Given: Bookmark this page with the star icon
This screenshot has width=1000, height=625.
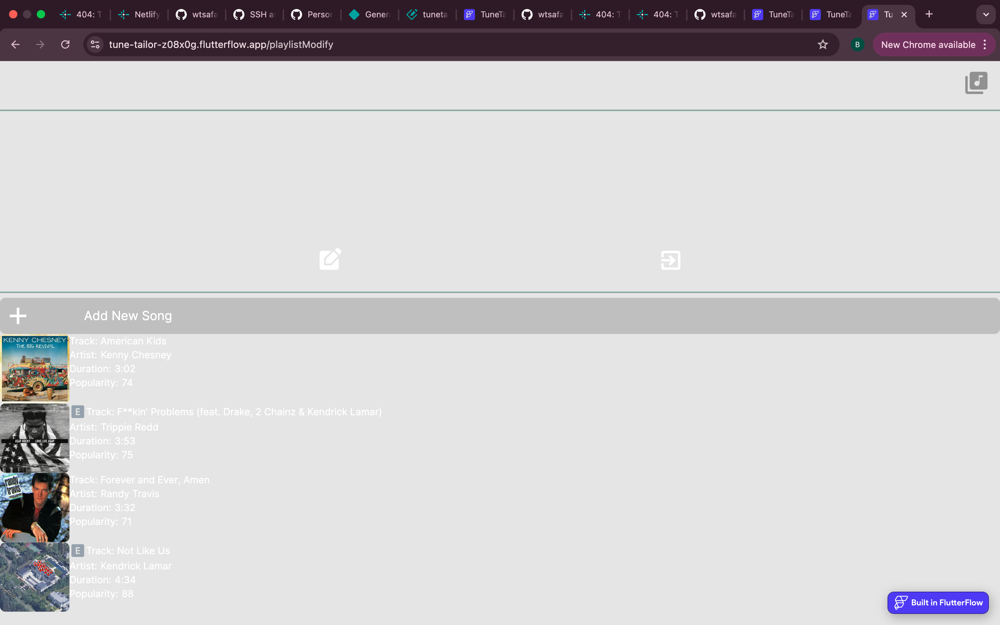Looking at the screenshot, I should [x=823, y=45].
